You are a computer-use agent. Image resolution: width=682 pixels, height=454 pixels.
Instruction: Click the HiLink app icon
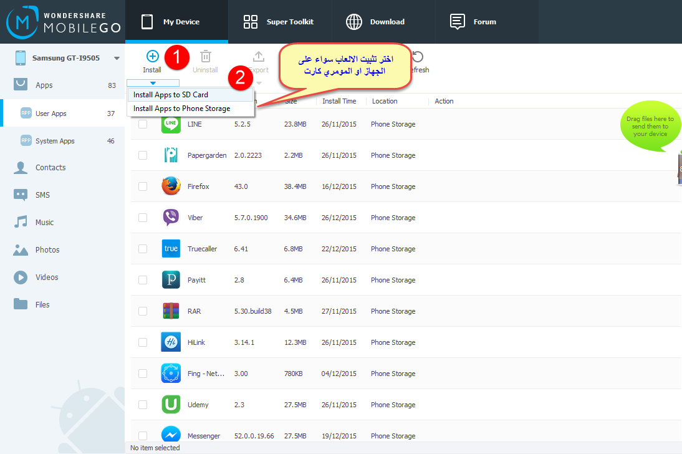pos(171,342)
